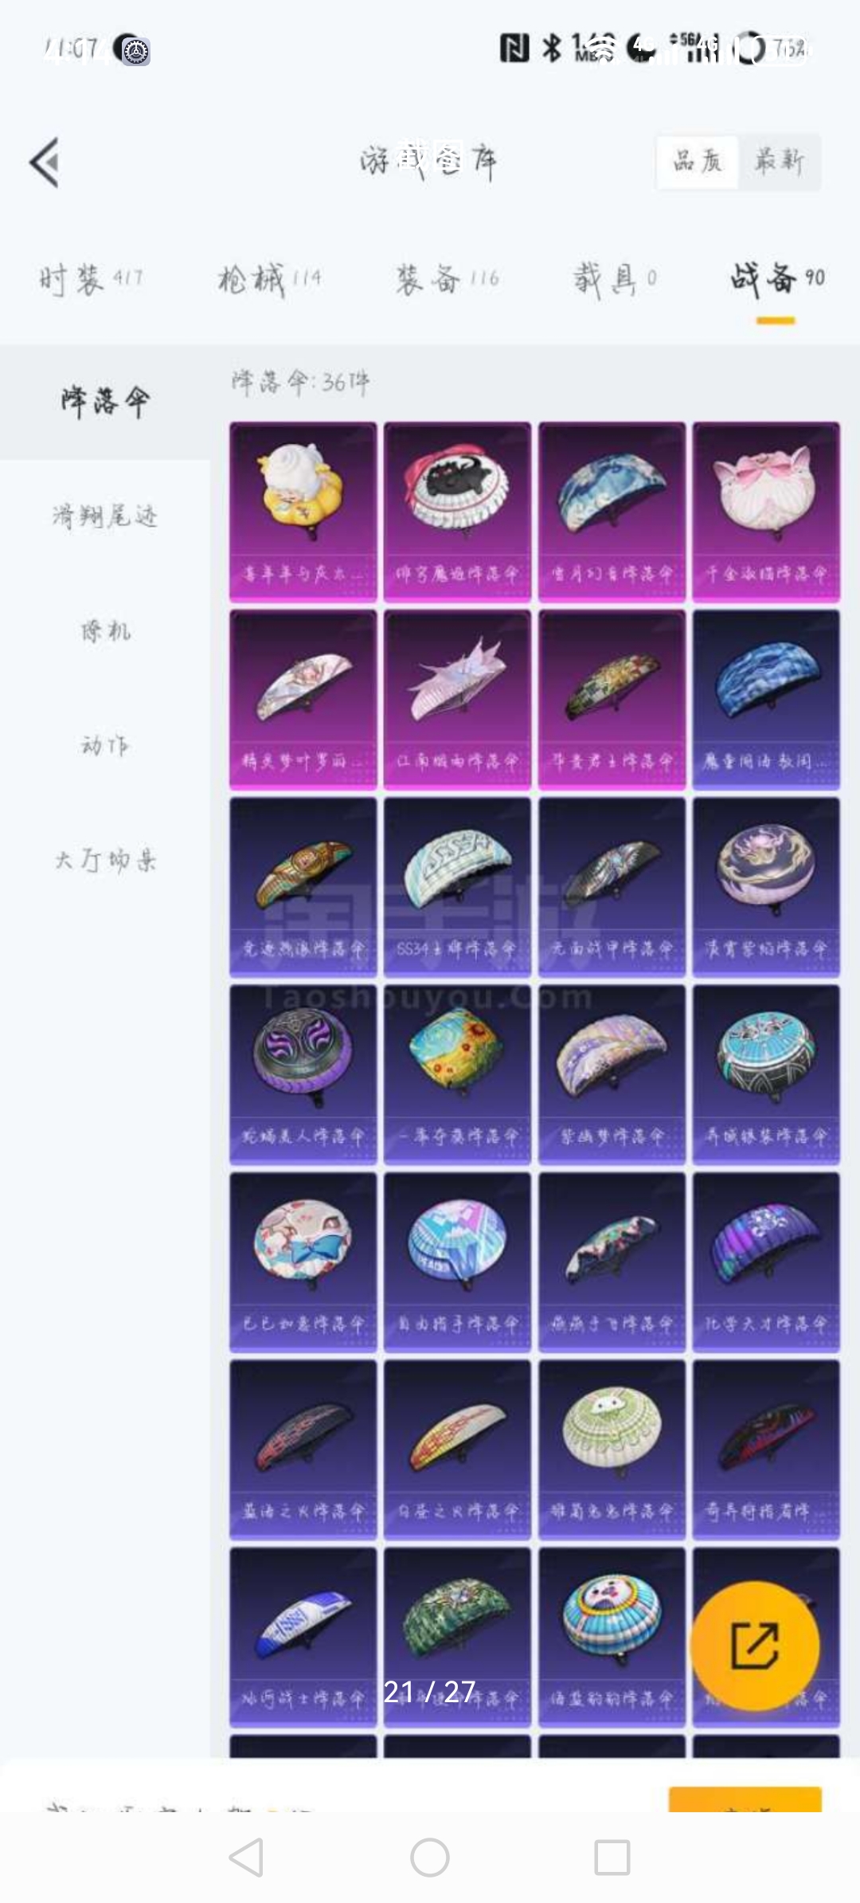860x1903 pixels.
Task: Open the 载具 0 tab
Action: click(x=615, y=279)
